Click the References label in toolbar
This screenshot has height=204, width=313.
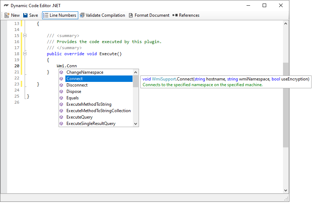coord(189,15)
